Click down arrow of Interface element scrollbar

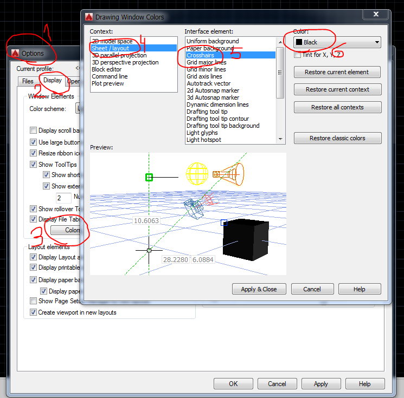point(280,139)
